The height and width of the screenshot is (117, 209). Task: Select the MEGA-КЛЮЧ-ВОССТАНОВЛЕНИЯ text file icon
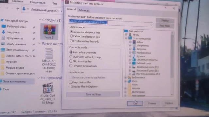point(49,53)
